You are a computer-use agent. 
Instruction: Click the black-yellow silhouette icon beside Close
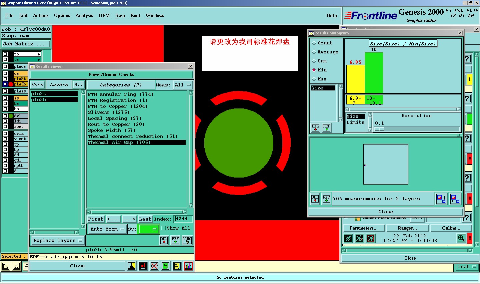(132, 266)
